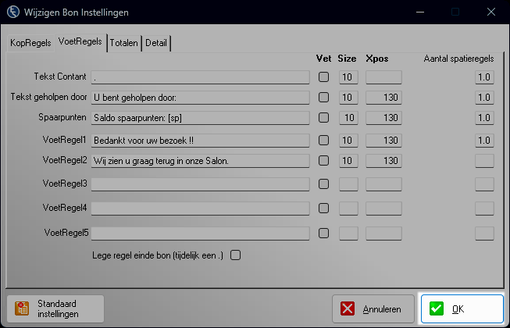
Task: Toggle Vet checkbox for Spaarpunten row
Action: click(323, 118)
